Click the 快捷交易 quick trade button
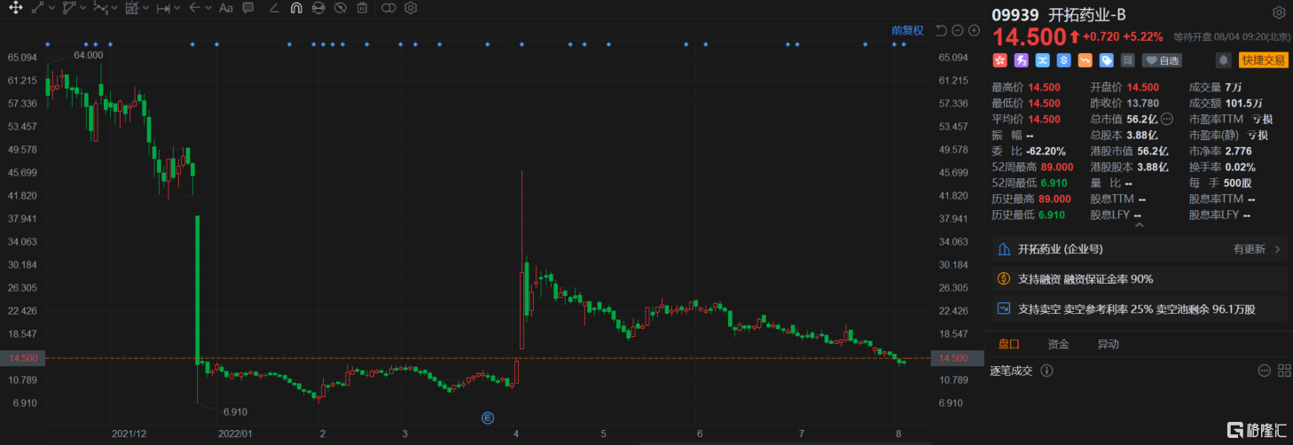Viewport: 1293px width, 445px height. point(1263,60)
